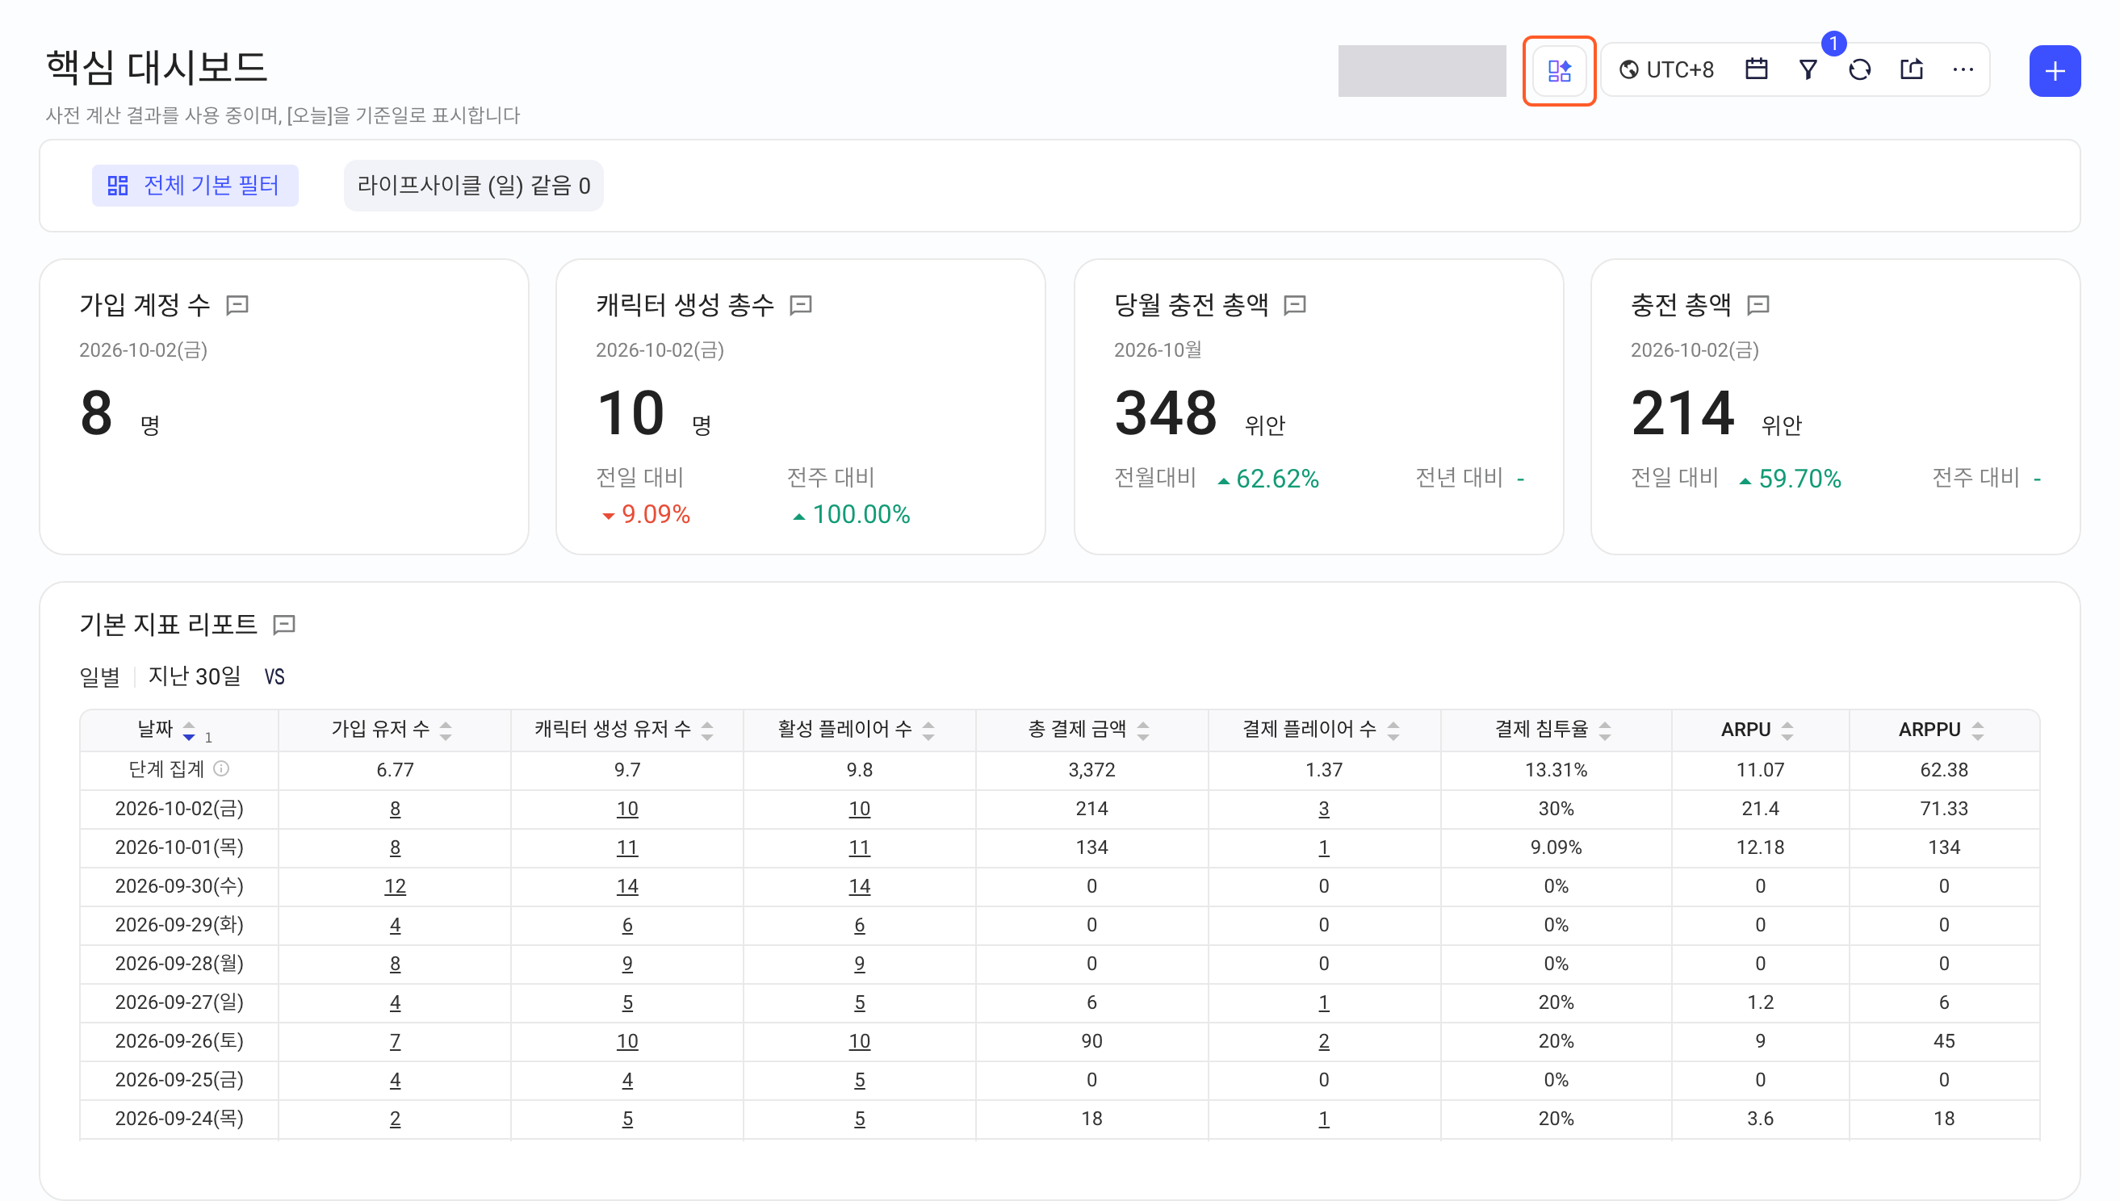Open 가입 유저 수 value for 2026-10-02(금)
Image resolution: width=2120 pixels, height=1201 pixels.
pos(395,810)
